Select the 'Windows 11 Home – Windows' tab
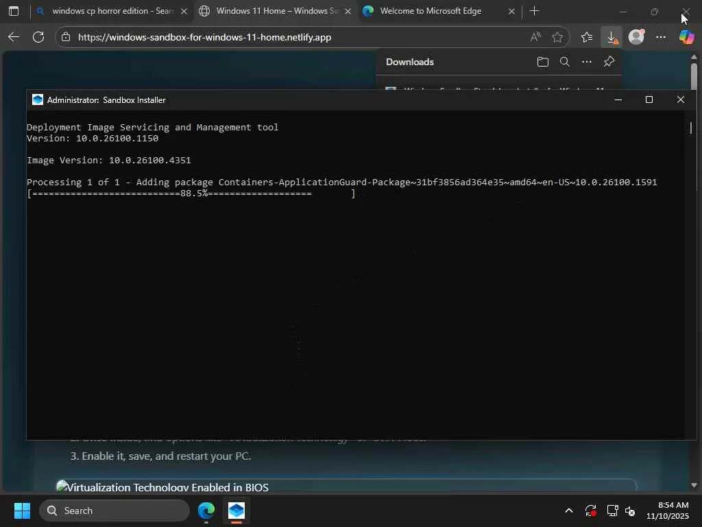 (x=276, y=11)
